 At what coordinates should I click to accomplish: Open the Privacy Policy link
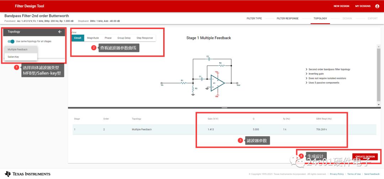tap(337, 174)
